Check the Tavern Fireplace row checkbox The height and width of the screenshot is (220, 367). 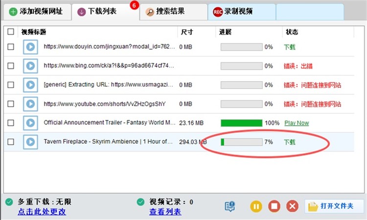11,142
